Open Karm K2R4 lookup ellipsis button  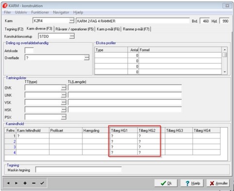[71, 21]
